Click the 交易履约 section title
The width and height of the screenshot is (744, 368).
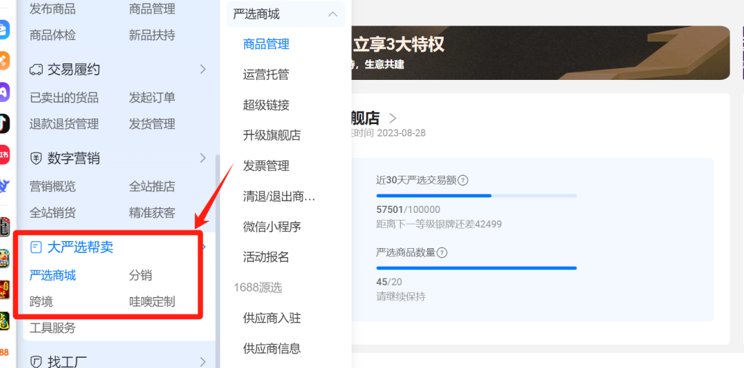(74, 70)
